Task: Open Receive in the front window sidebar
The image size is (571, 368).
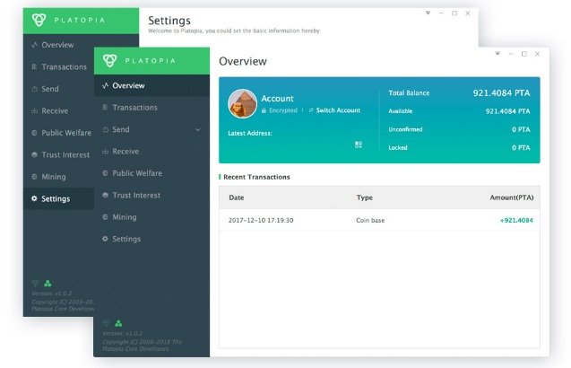Action: pos(151,152)
